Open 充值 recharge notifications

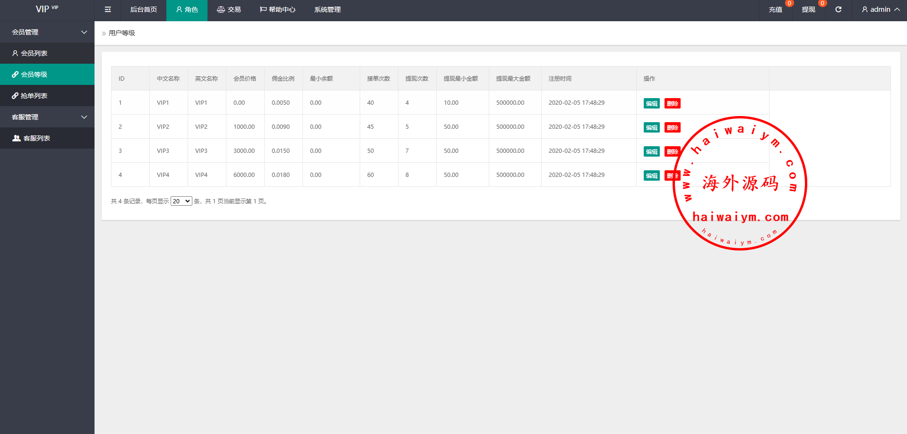pyautogui.click(x=775, y=9)
